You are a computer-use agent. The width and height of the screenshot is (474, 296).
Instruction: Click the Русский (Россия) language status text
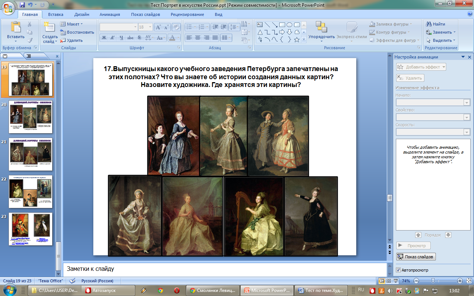97,281
